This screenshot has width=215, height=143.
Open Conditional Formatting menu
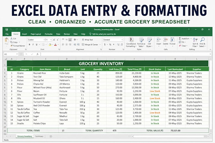(x=131, y=43)
